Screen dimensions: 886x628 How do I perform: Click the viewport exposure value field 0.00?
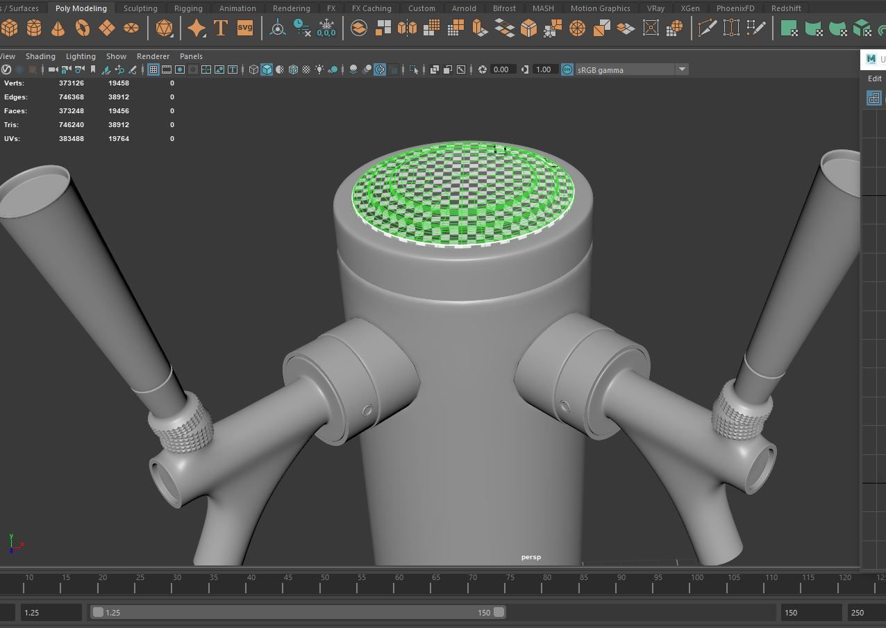click(x=502, y=69)
